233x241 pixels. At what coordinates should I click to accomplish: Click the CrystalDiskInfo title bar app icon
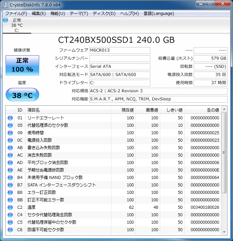(x=5, y=5)
